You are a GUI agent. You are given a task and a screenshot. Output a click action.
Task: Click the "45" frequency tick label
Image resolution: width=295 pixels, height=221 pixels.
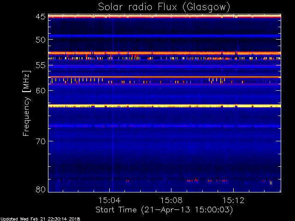(x=41, y=17)
